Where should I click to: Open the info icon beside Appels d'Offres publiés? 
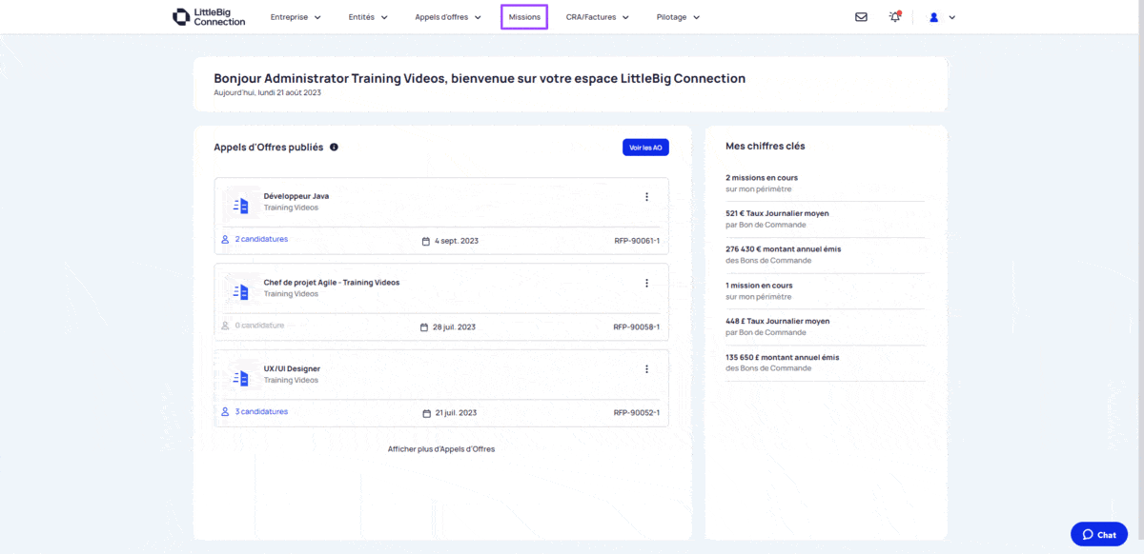pos(334,148)
